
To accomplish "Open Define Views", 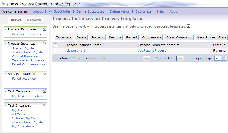I will (120, 11).
